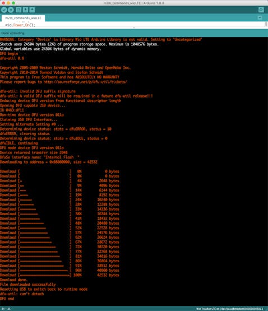
Task: Zoom the window with green button
Action: tap(13, 3)
